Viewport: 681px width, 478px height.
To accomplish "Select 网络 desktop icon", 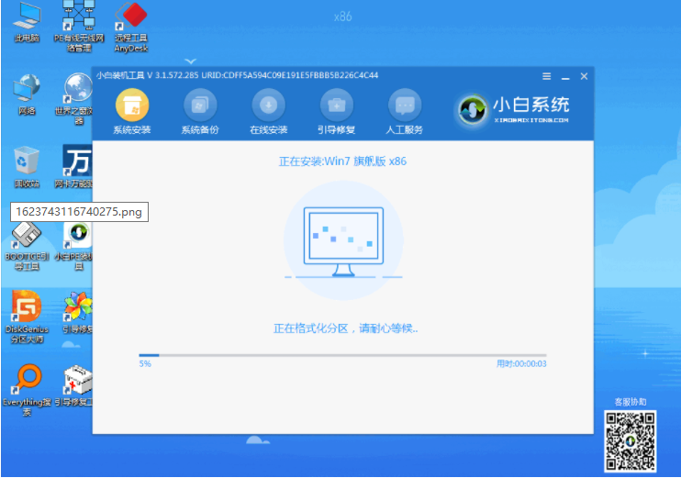I will tap(27, 94).
